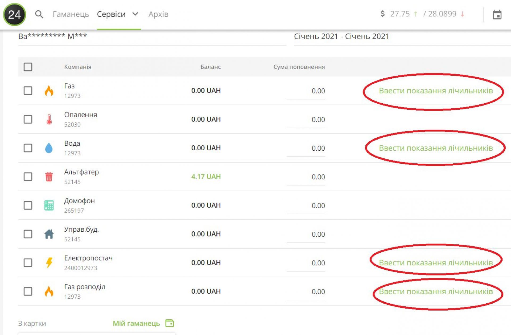Click the Privat24 round logo
Viewport: 511px width, 335px height.
tap(14, 14)
